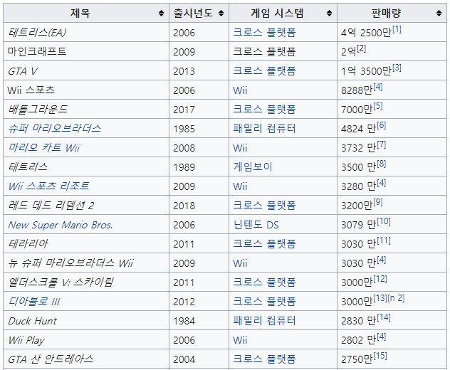Open footnote [8] beside 3500 만
The height and width of the screenshot is (370, 450).
(382, 164)
